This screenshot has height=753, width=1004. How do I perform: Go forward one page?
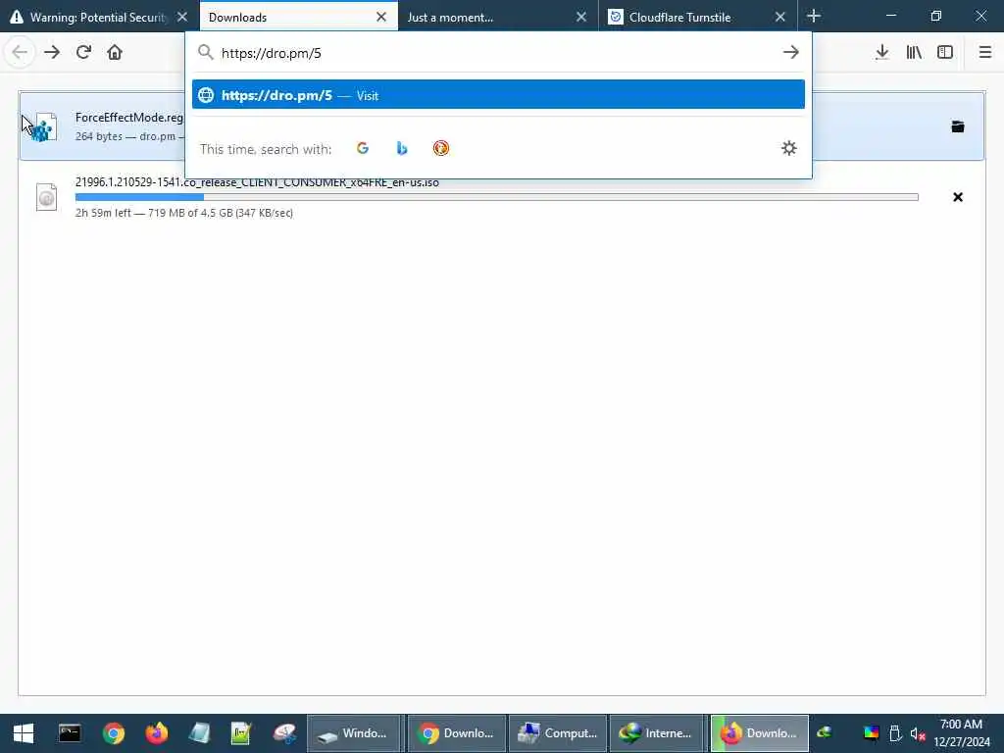(x=52, y=53)
